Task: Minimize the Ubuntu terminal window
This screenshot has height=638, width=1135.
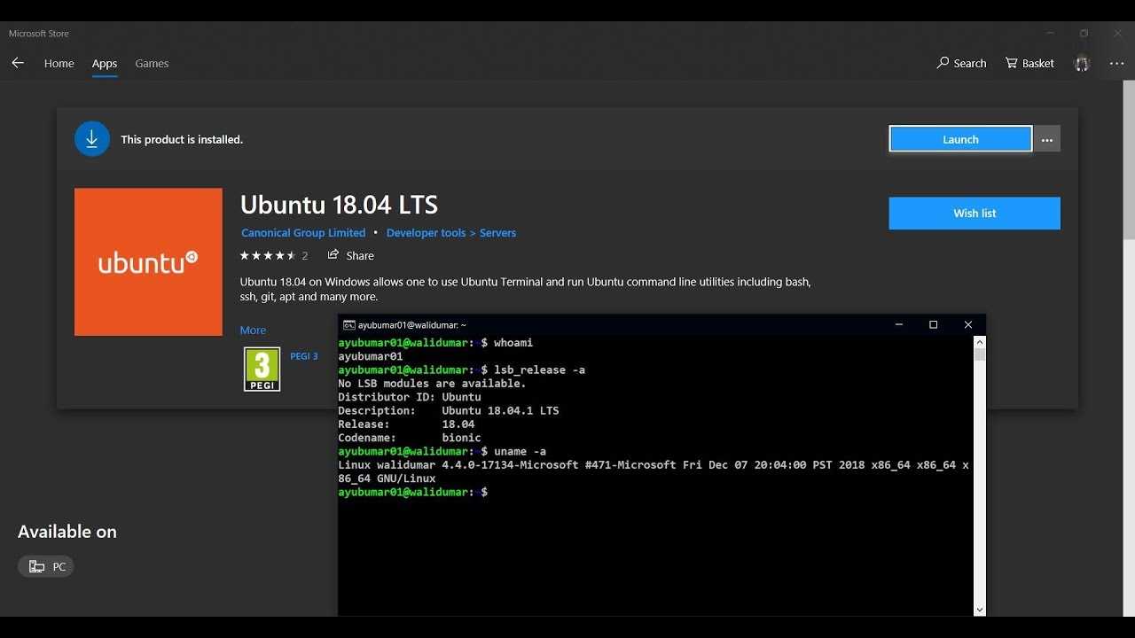Action: 899,325
